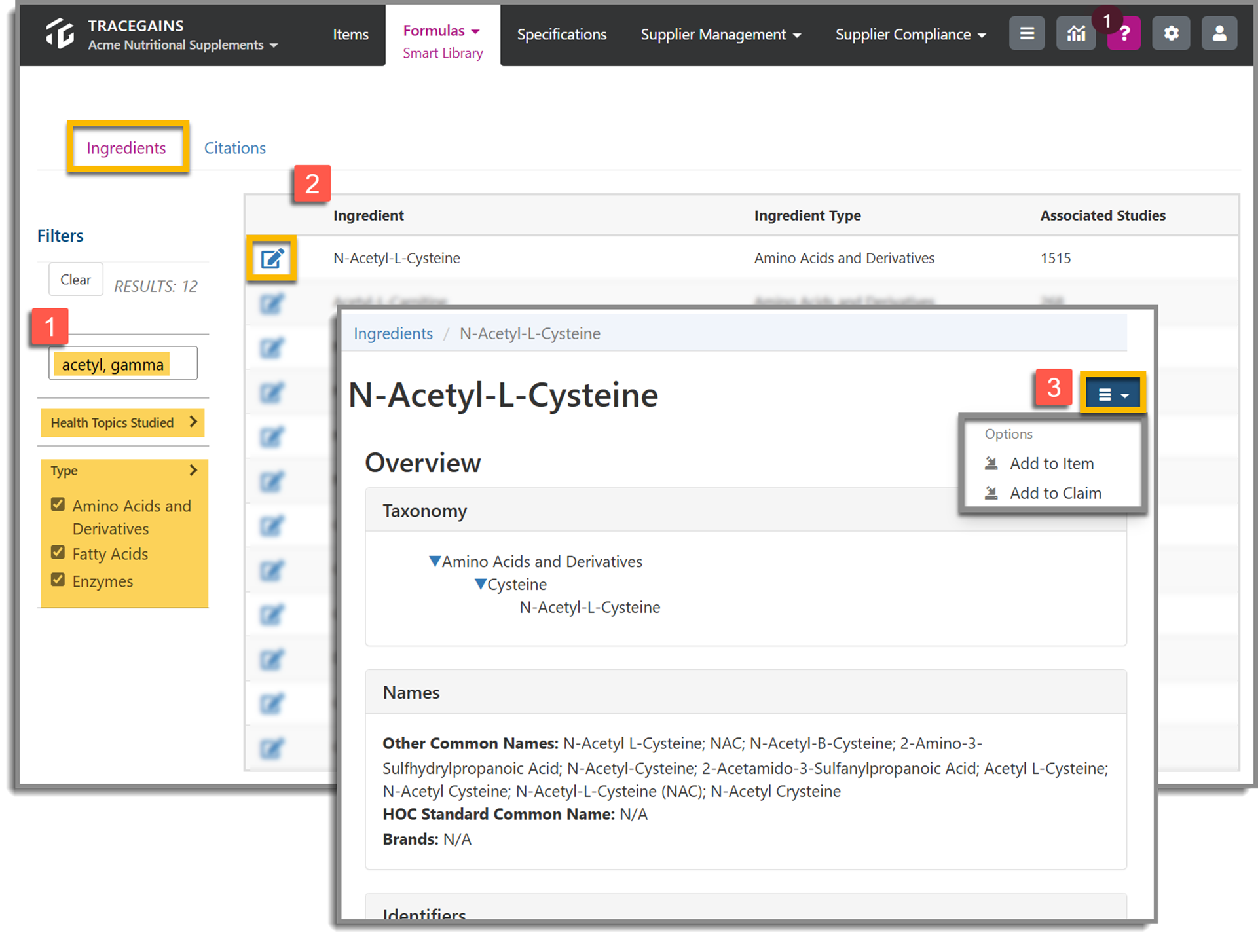Toggle the Enzymes checkbox

pos(58,580)
